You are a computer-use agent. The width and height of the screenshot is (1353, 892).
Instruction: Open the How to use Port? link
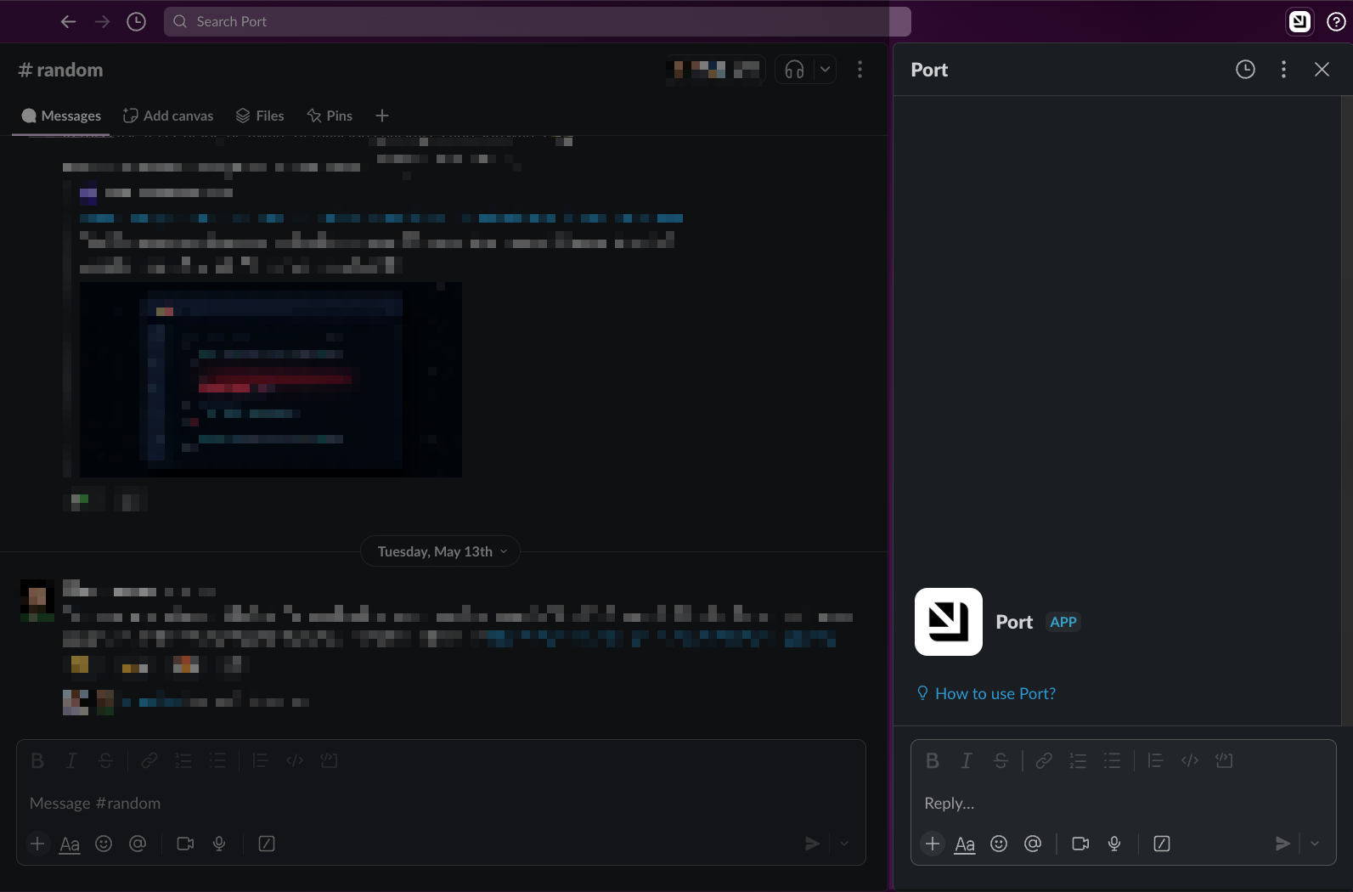(995, 693)
